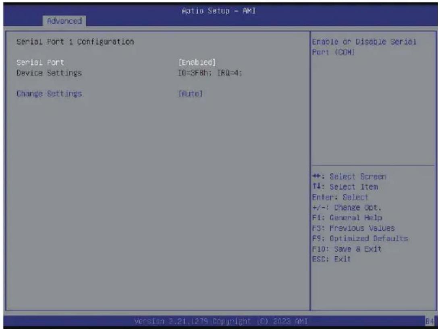Click the Select Screen key hint

pos(349,176)
